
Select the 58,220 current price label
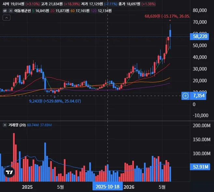tap(199, 36)
